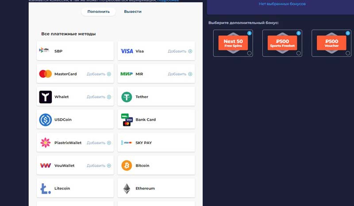Select the Next 50 Free Spins radio button
The height and width of the screenshot is (206, 354).
click(x=249, y=53)
